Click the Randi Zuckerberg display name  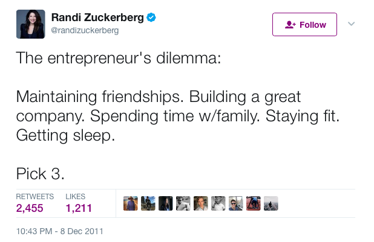[x=97, y=18]
